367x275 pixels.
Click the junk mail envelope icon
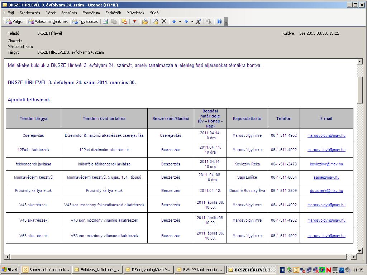(x=124, y=21)
